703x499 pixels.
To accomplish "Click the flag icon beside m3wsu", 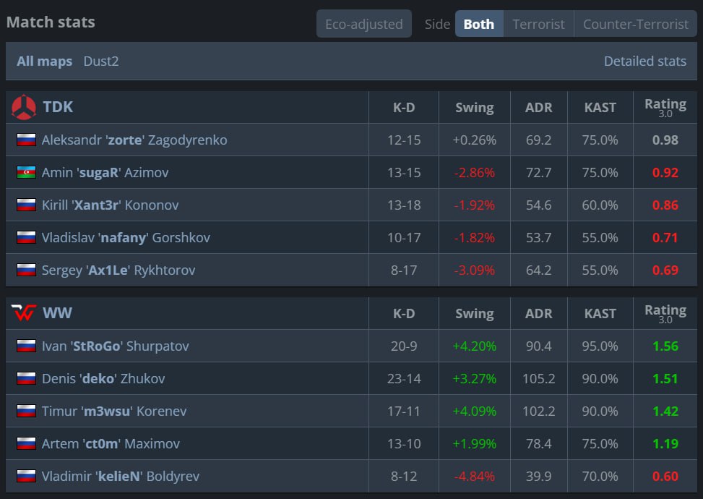I will click(x=26, y=411).
